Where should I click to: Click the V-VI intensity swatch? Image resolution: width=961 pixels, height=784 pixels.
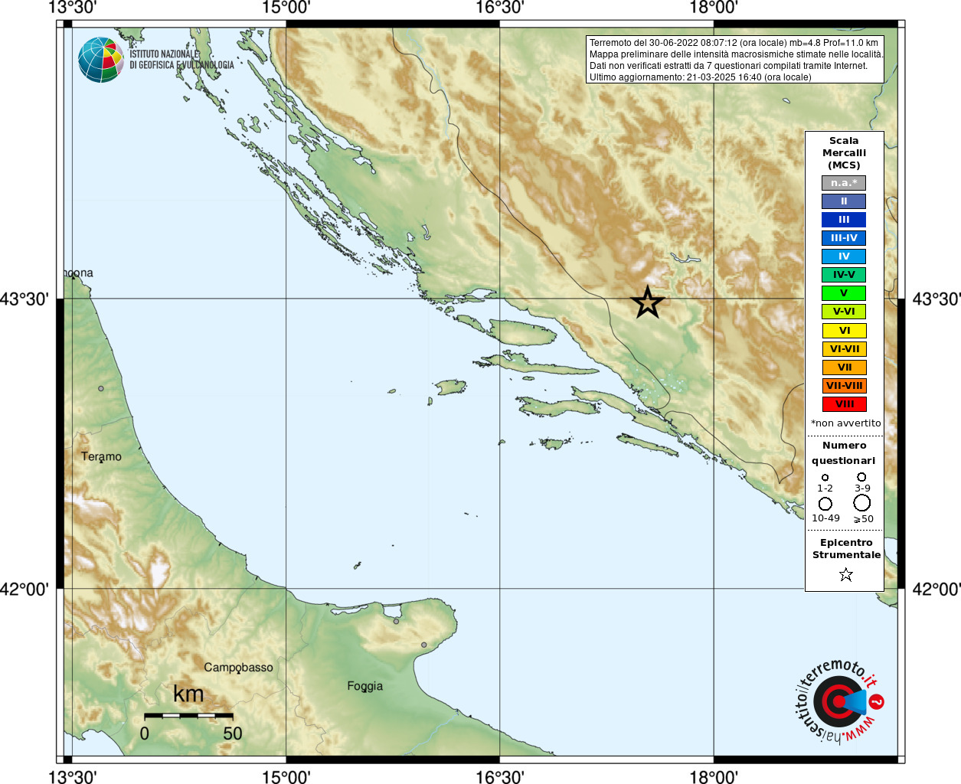844,312
